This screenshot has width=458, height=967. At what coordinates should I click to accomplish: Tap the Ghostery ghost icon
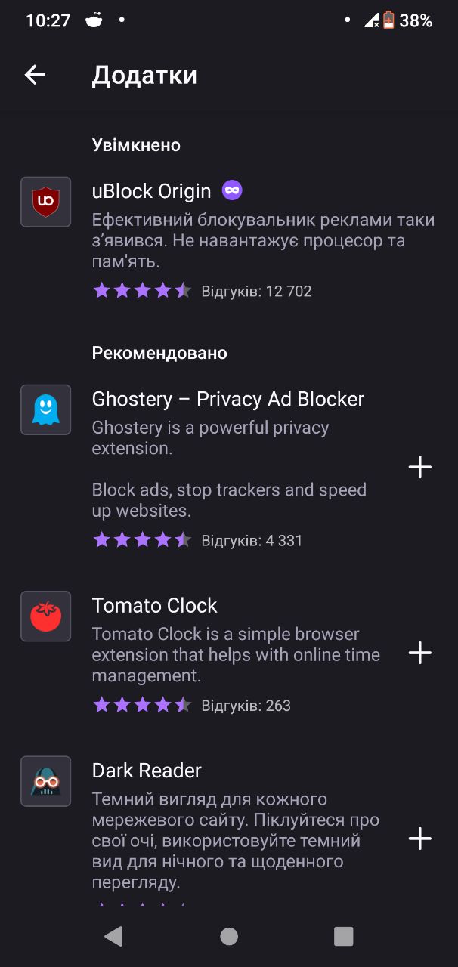pyautogui.click(x=46, y=409)
